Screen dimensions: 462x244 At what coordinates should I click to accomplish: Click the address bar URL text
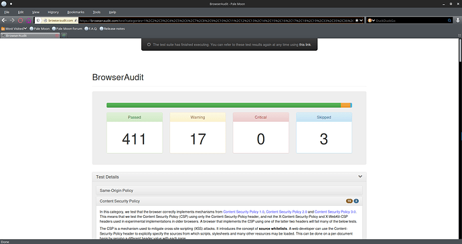pyautogui.click(x=216, y=20)
